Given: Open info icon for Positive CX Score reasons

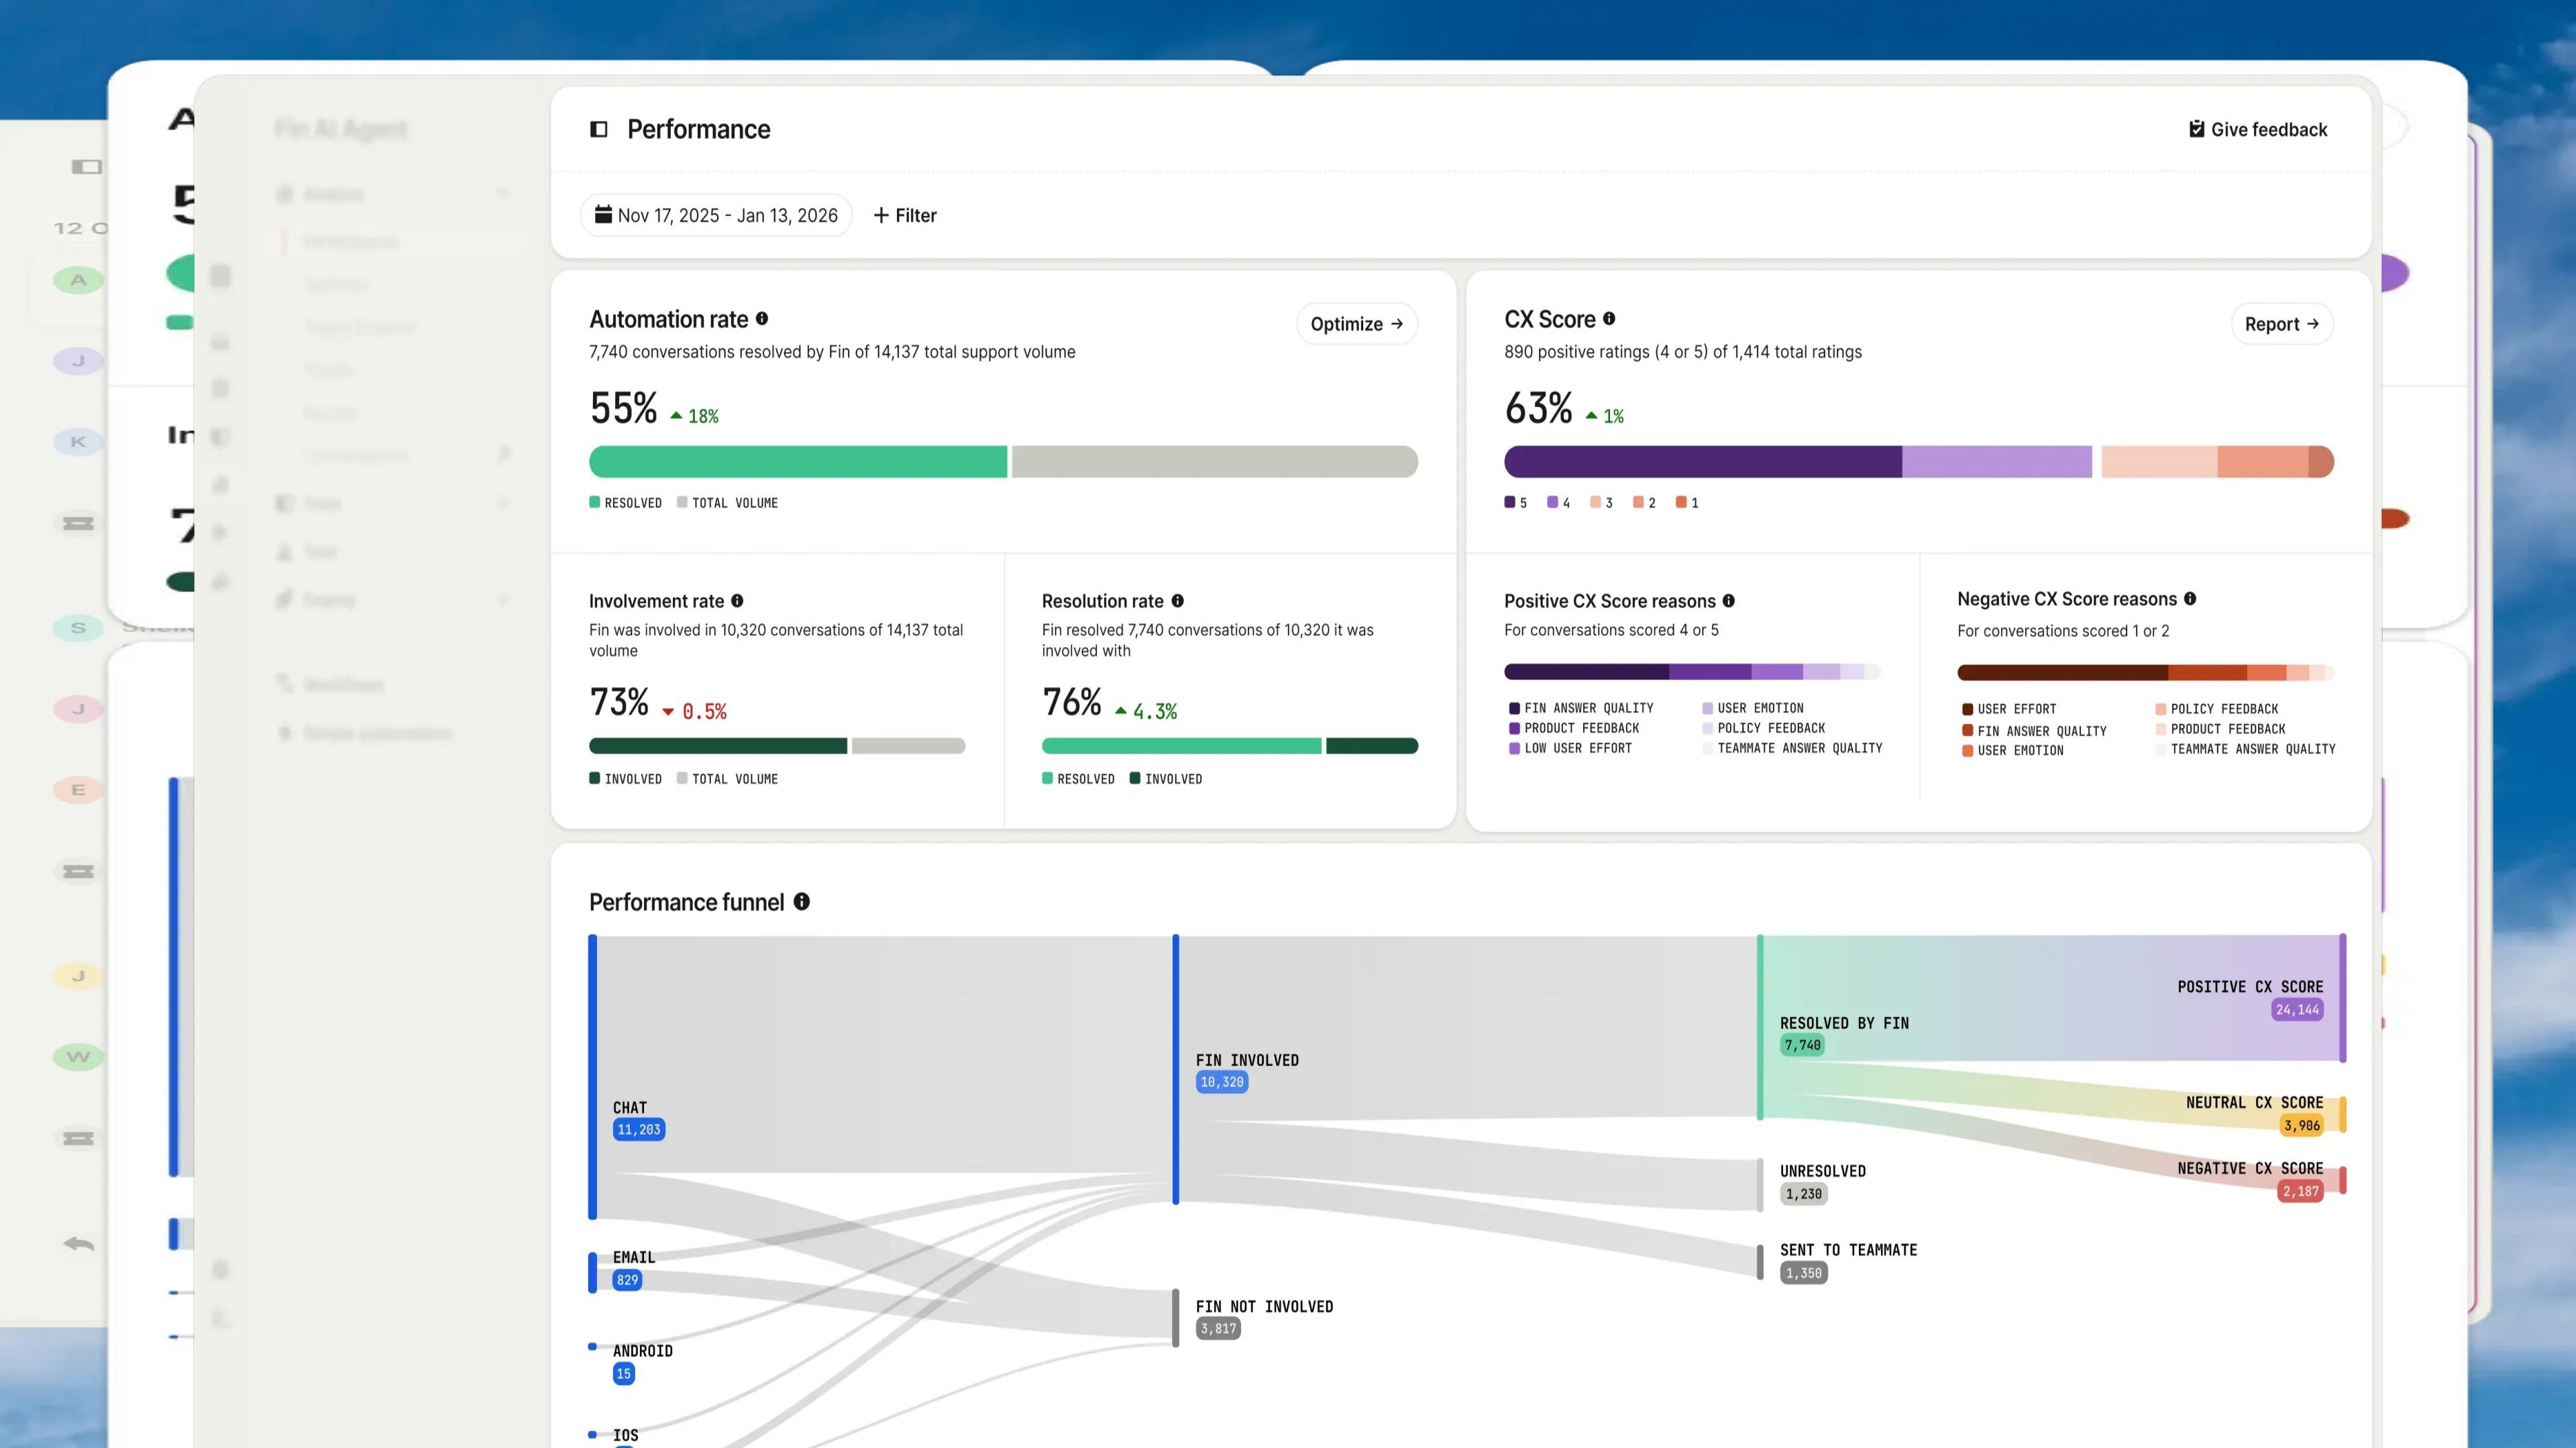Looking at the screenshot, I should click(x=1729, y=601).
